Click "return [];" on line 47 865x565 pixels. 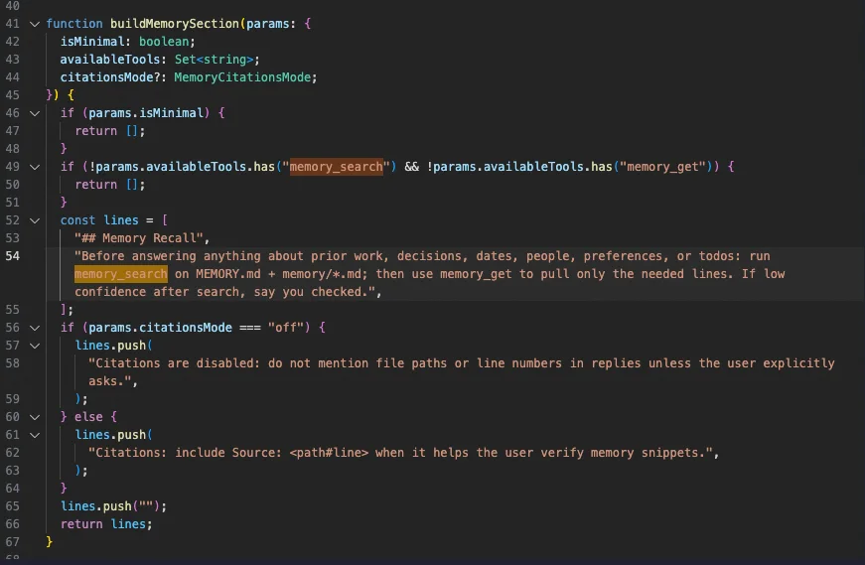(110, 131)
